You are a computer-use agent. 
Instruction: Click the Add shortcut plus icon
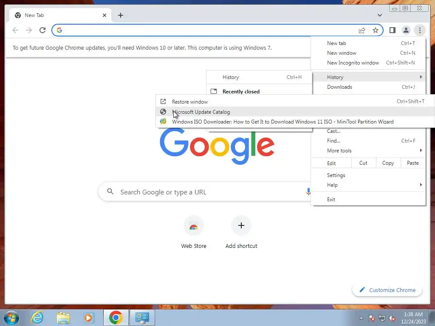pyautogui.click(x=241, y=225)
